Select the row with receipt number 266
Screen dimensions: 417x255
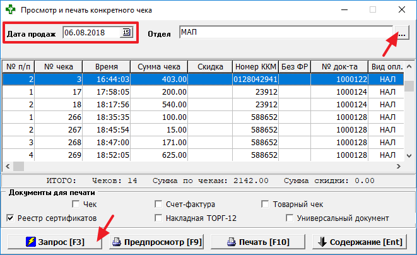(203, 117)
